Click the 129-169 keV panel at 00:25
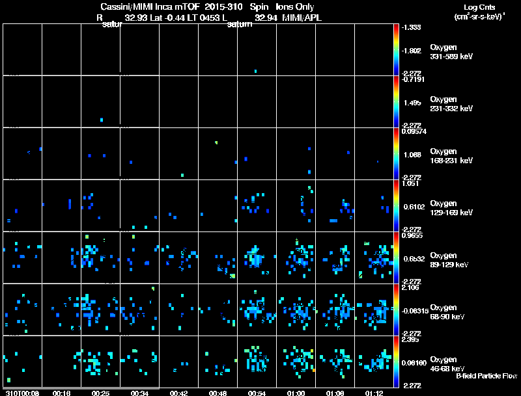521x396 pixels. 101,205
